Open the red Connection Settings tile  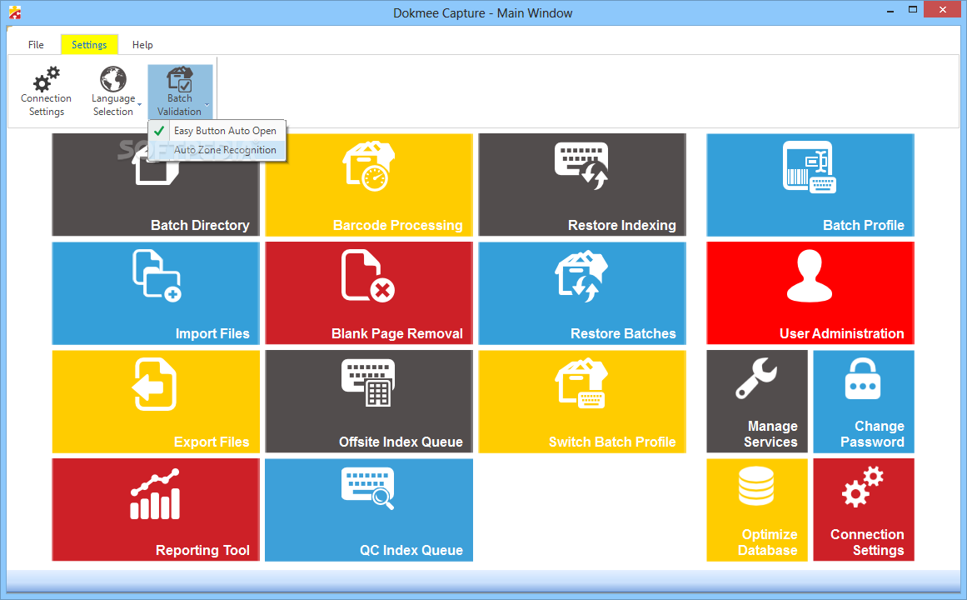point(864,510)
